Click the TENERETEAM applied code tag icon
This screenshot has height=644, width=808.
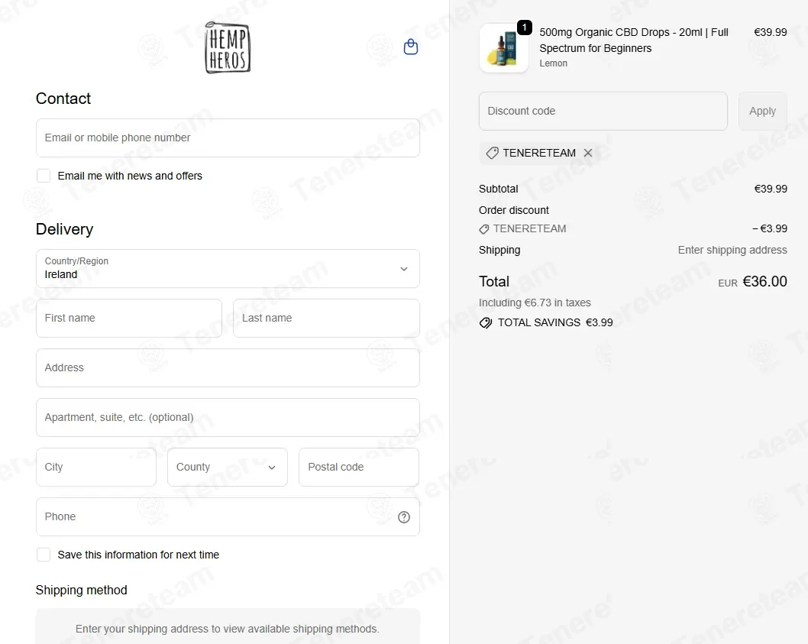click(492, 153)
